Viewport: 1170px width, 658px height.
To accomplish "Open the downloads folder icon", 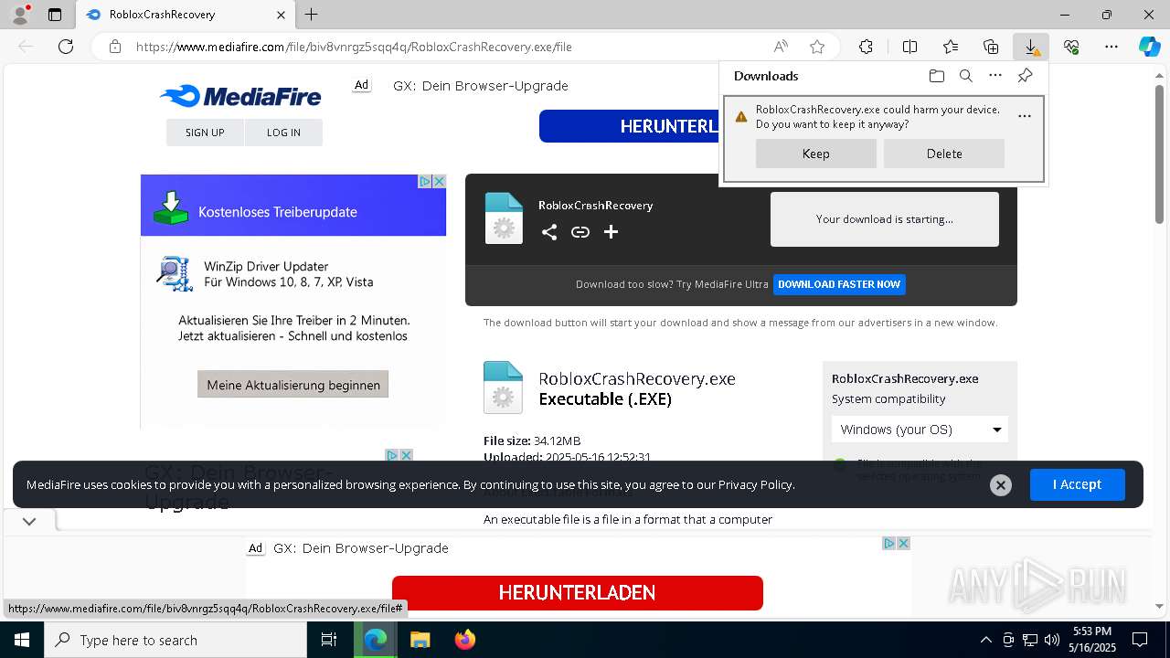I will (x=936, y=76).
